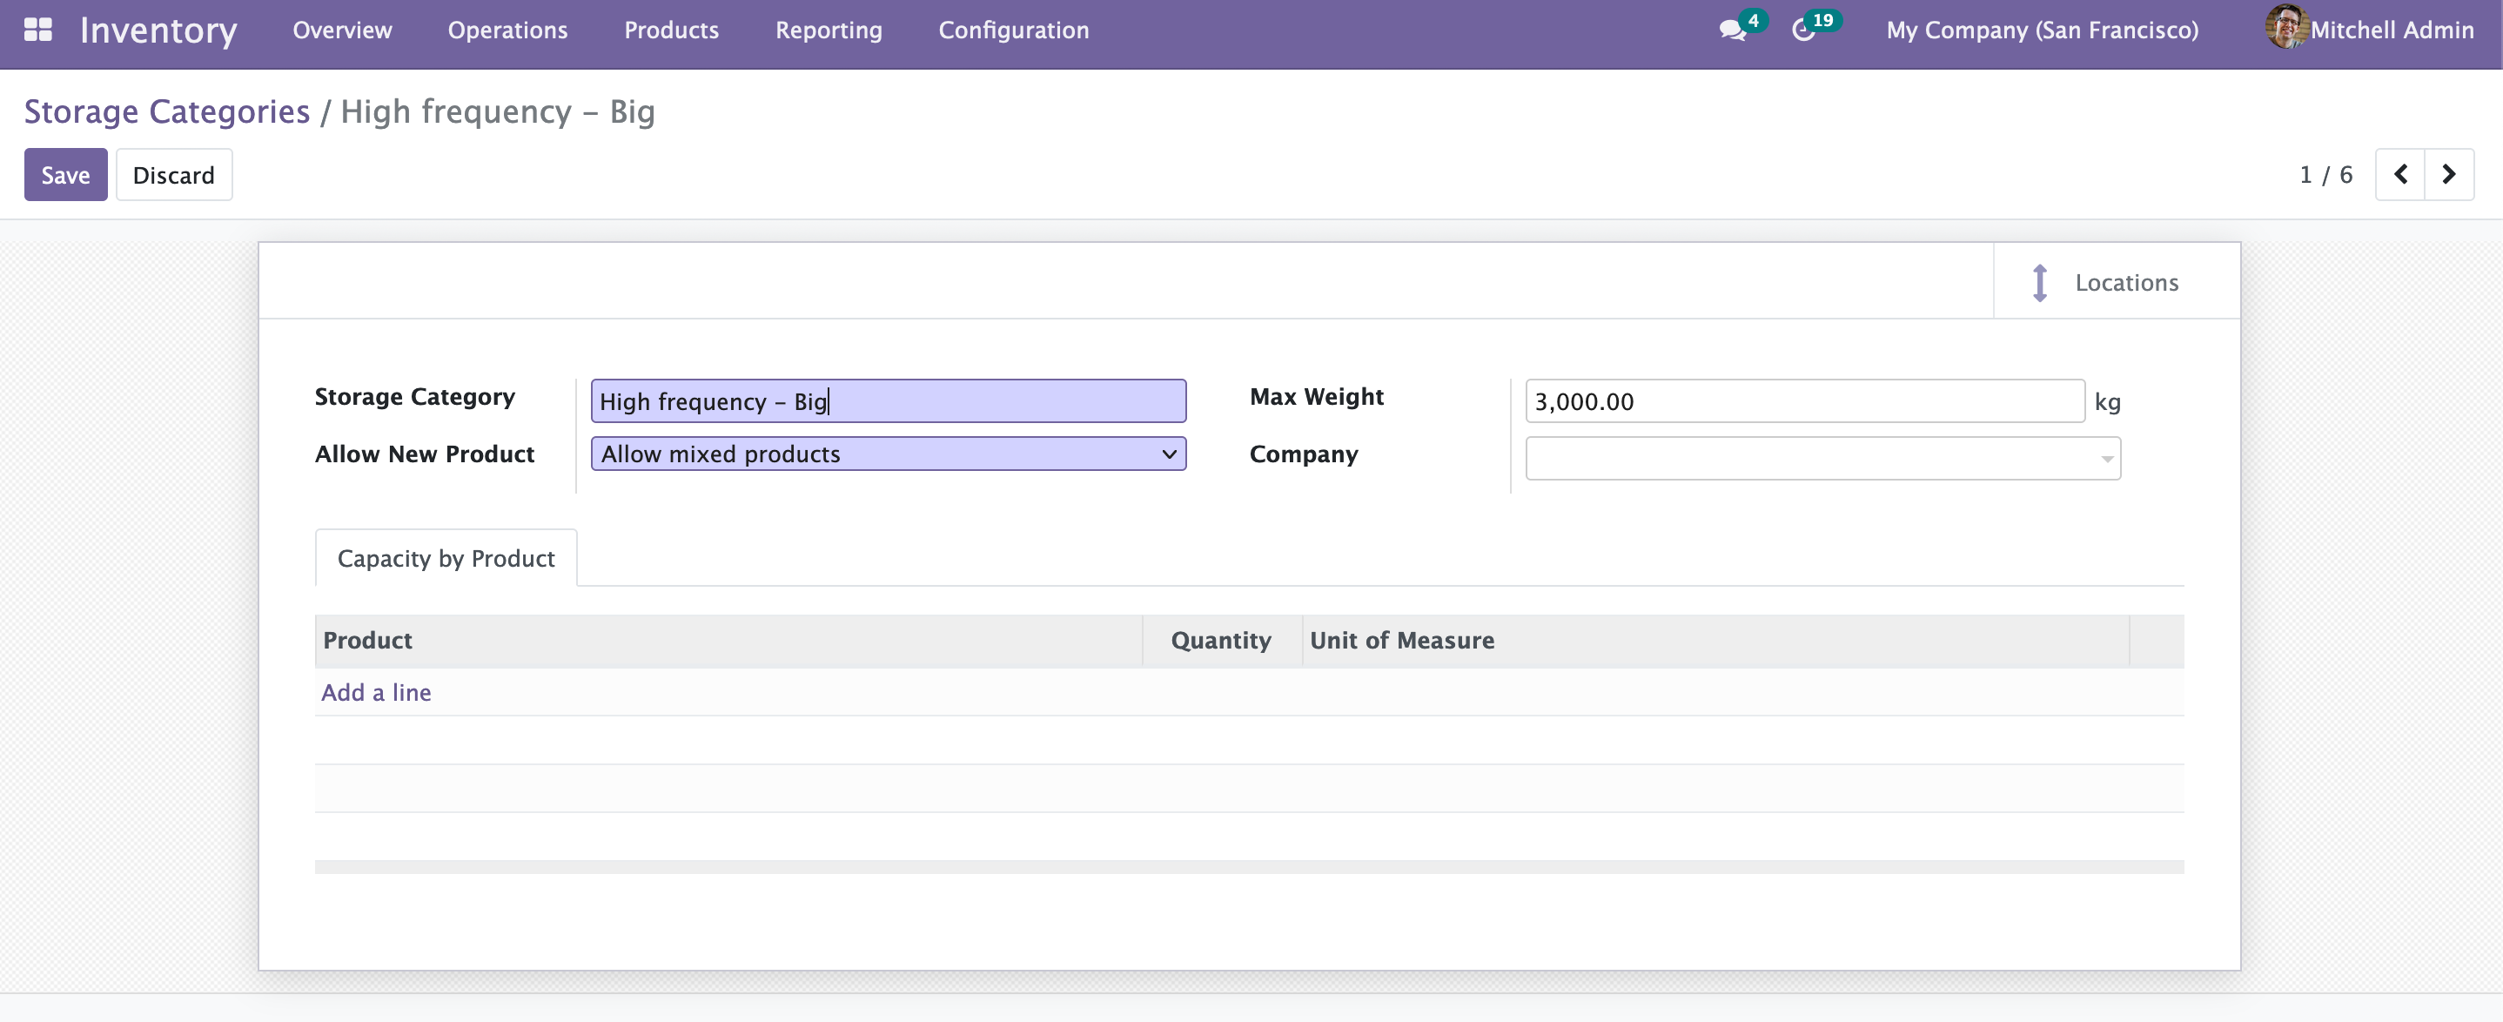
Task: Sort by Product column header
Action: coord(728,640)
